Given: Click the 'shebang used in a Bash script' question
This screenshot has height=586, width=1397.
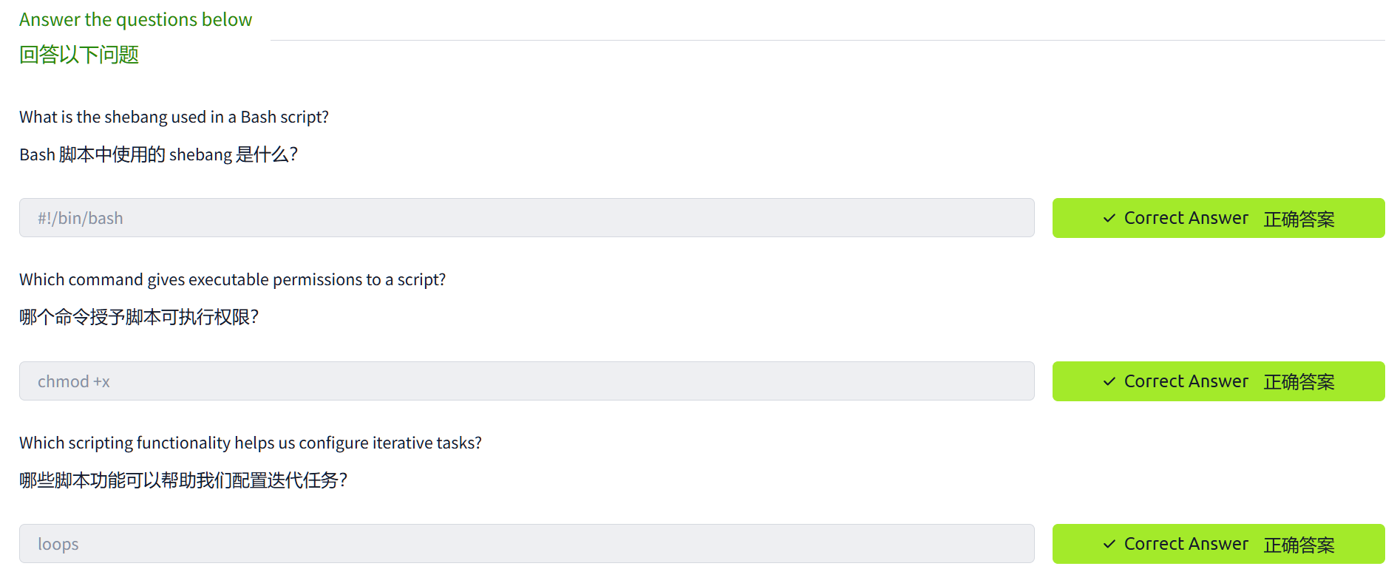Looking at the screenshot, I should (174, 117).
